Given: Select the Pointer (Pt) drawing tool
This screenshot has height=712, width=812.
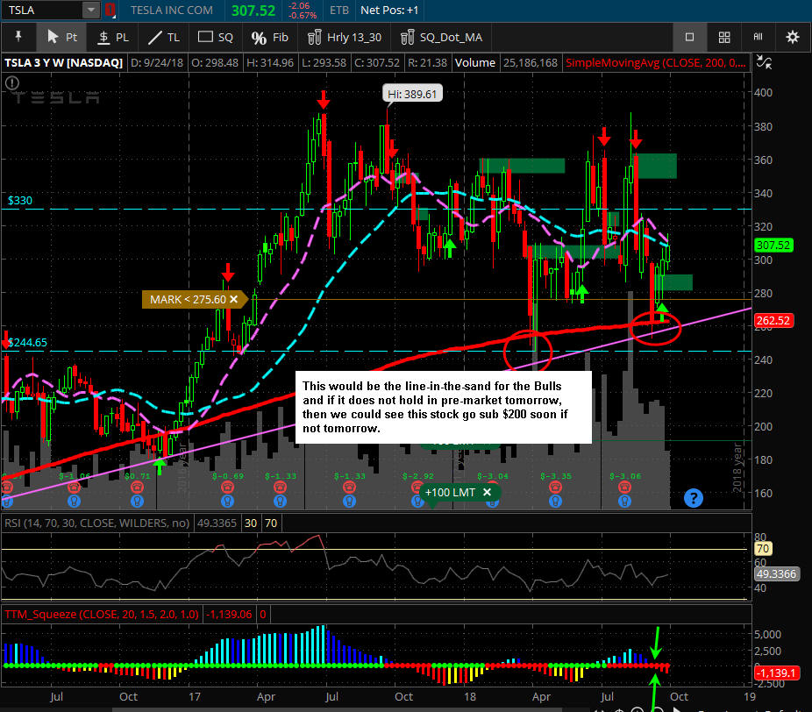Looking at the screenshot, I should tap(61, 38).
